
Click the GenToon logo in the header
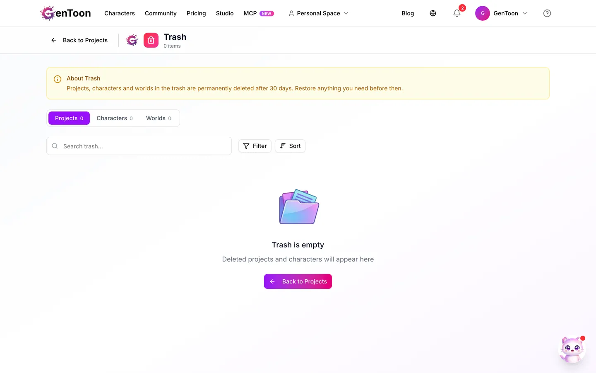tap(65, 13)
